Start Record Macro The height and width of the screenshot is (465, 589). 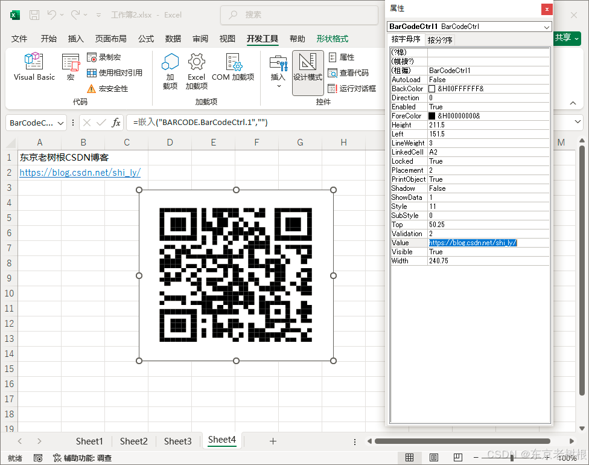click(104, 57)
